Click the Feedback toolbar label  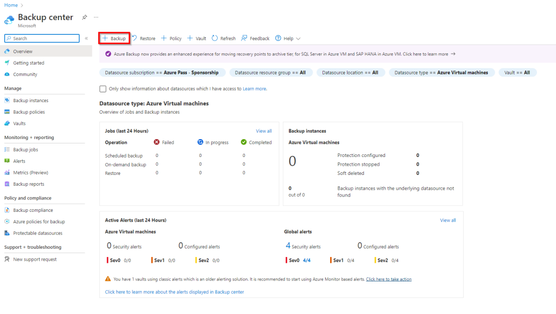260,39
